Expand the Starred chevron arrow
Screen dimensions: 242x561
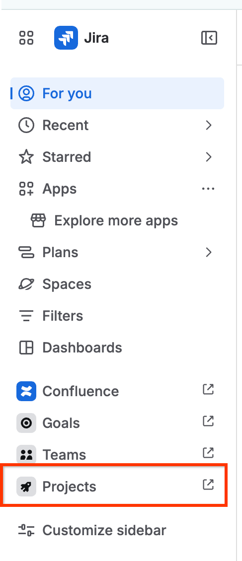(209, 157)
